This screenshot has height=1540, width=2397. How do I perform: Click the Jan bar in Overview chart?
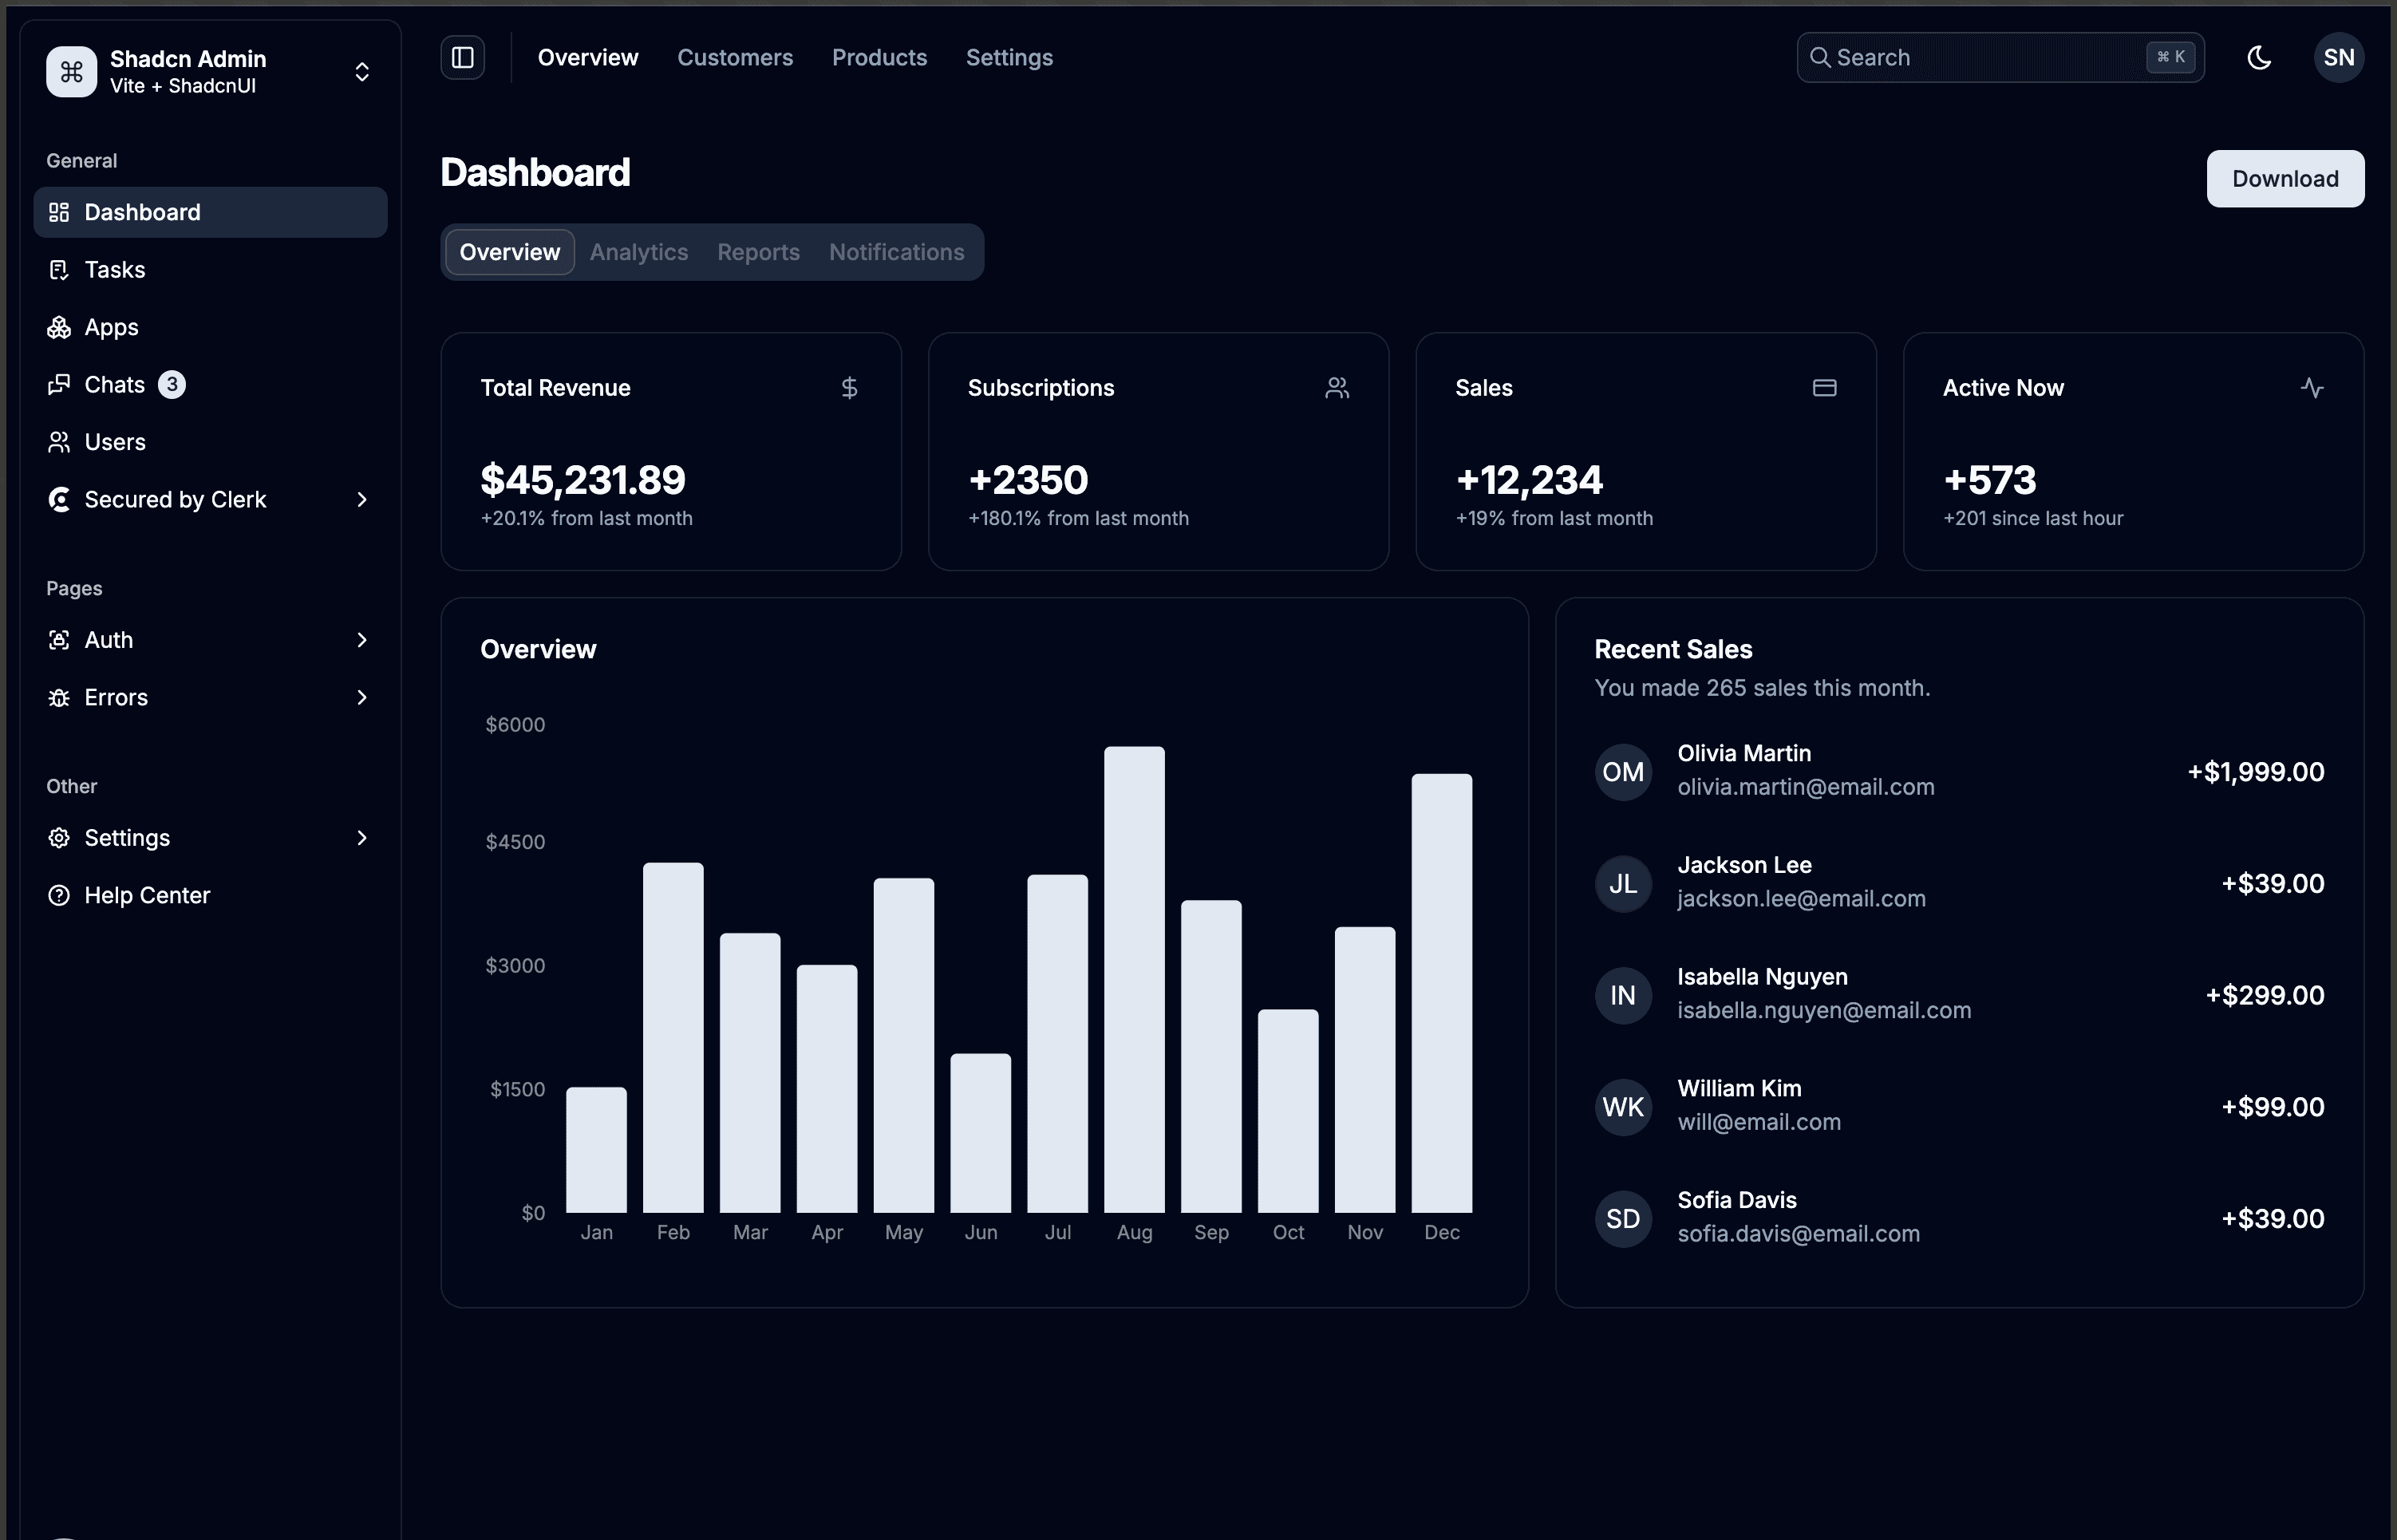[596, 1150]
